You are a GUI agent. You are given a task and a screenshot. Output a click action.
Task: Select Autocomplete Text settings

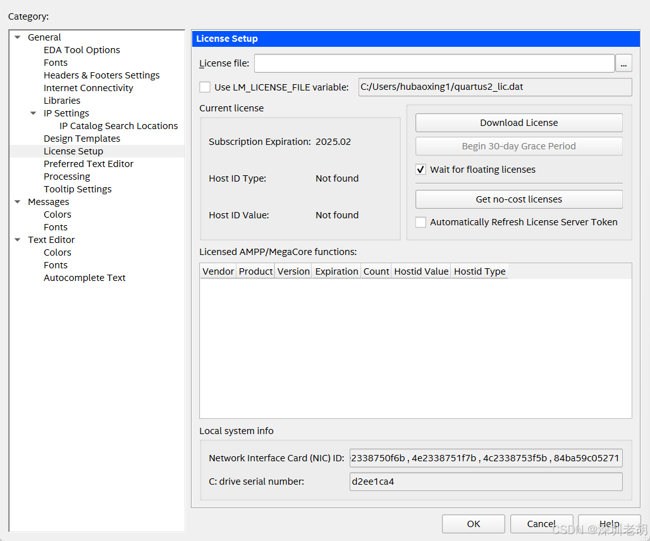coord(84,277)
